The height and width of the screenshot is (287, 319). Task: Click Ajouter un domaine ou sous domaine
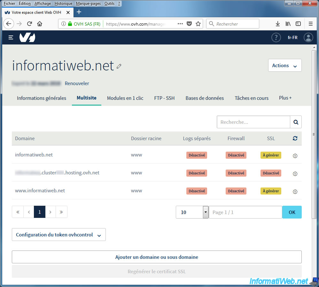pos(157,257)
